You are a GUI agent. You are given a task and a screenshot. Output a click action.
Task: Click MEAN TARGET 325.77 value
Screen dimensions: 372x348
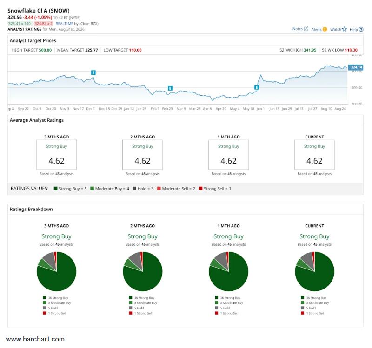[91, 50]
